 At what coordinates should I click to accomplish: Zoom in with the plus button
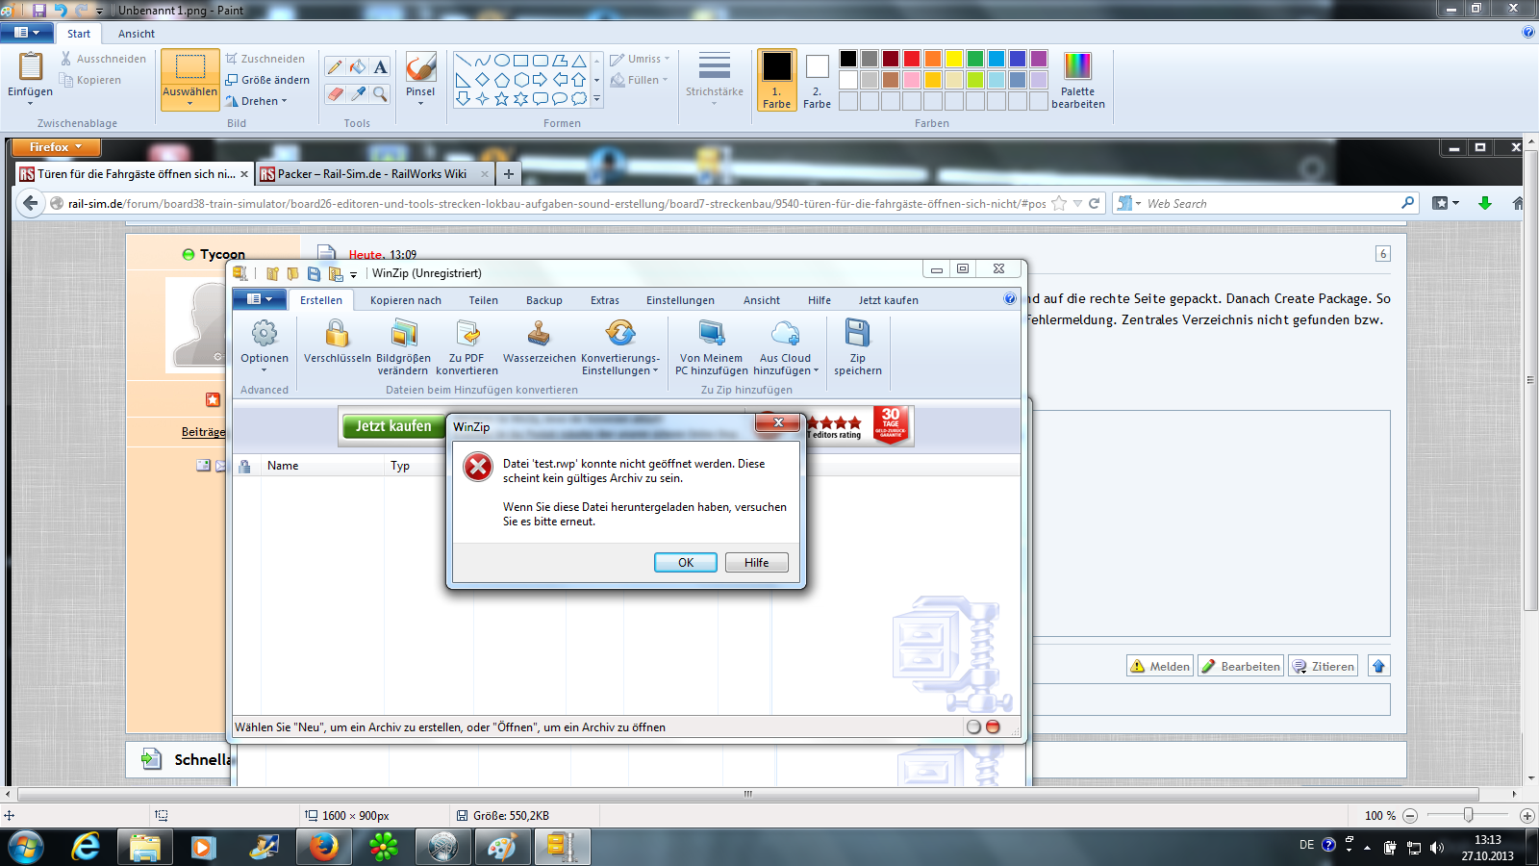tap(1526, 815)
